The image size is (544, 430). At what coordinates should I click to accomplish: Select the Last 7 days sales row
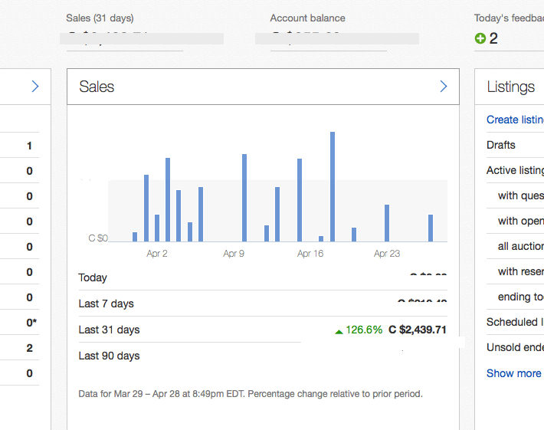pyautogui.click(x=263, y=304)
